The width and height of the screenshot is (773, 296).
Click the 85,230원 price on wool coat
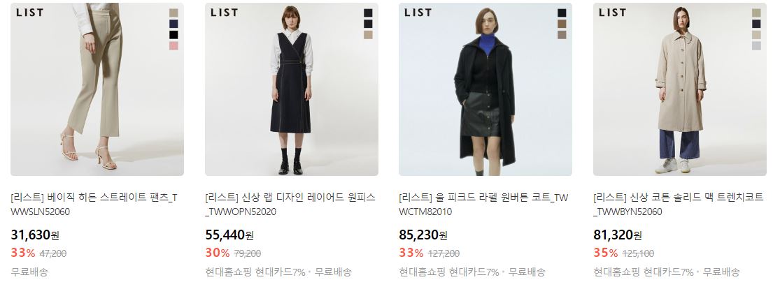(x=423, y=235)
